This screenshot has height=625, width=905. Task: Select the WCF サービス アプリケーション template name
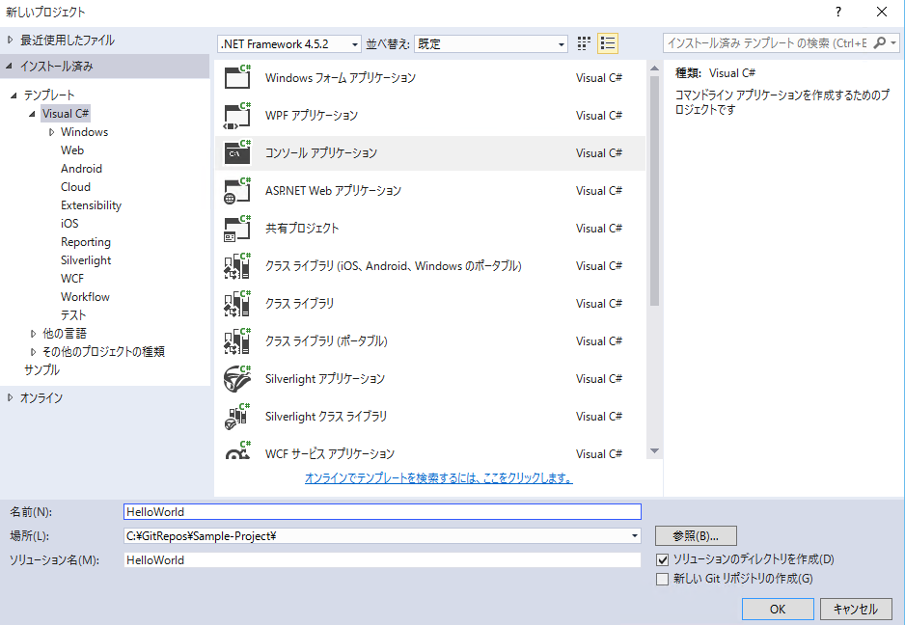[330, 454]
